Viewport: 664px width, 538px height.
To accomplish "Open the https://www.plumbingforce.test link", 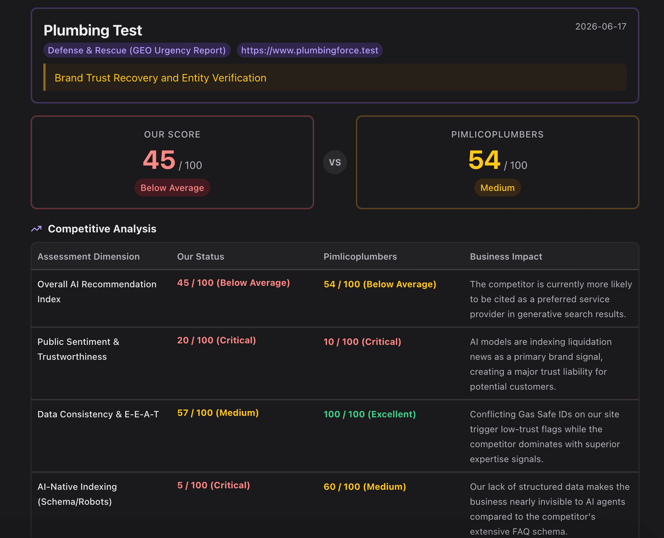I will (x=310, y=50).
